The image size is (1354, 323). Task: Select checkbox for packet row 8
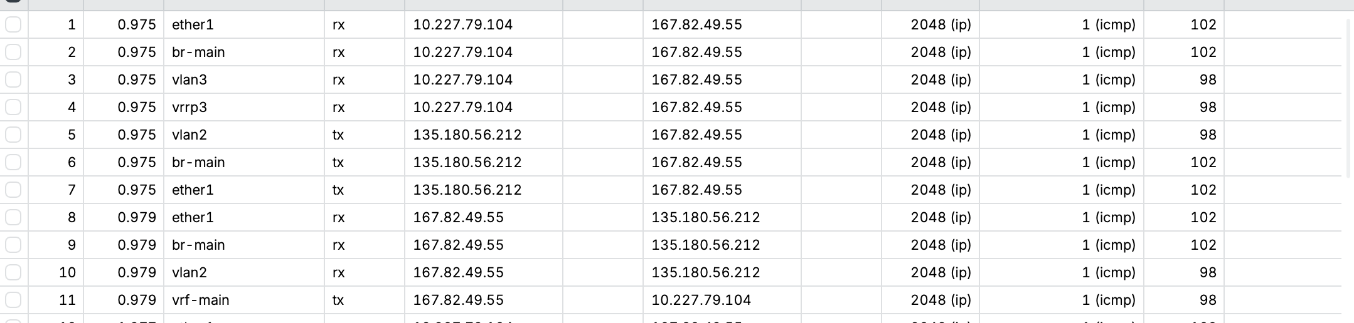click(13, 217)
